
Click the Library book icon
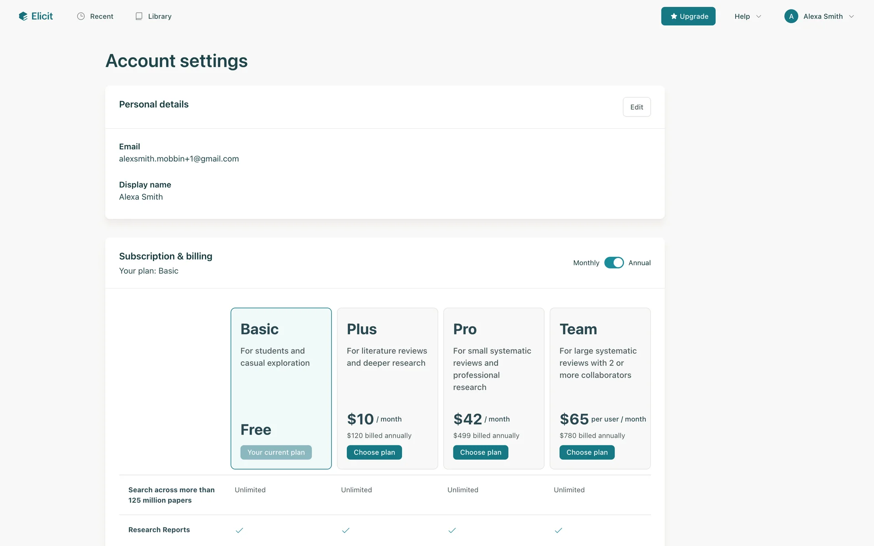(x=139, y=16)
